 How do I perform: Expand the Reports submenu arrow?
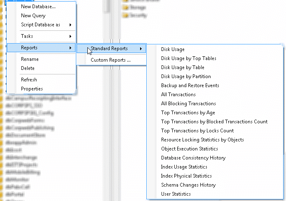(70, 48)
